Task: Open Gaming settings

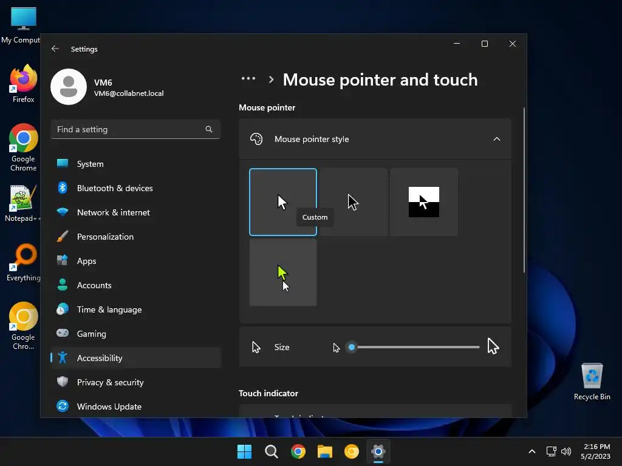Action: coord(135,334)
